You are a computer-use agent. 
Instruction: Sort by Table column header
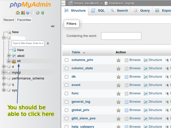point(76,52)
